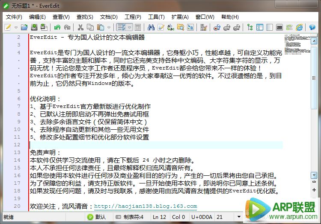Play the recorded macro icon
Screen dimensions: 321x224
[226, 27]
